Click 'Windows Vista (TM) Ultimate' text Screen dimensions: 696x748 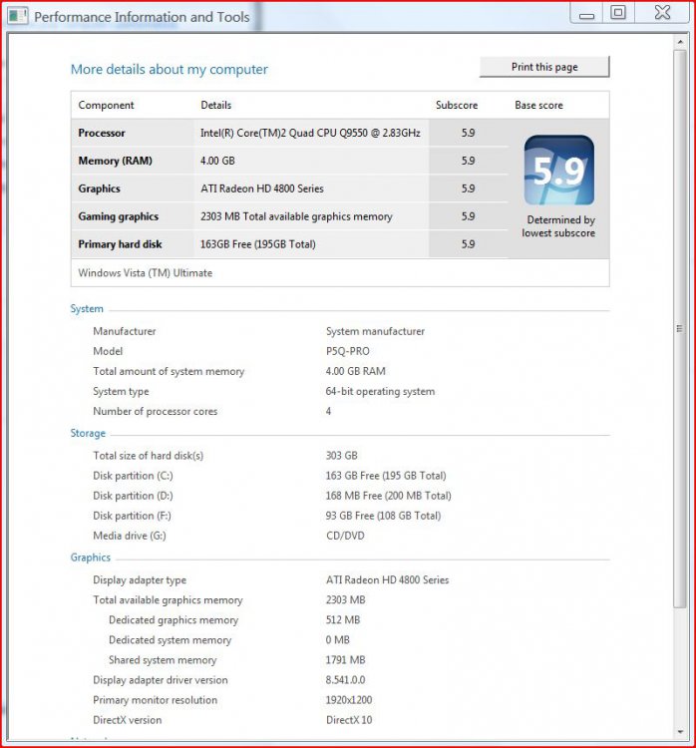(145, 273)
